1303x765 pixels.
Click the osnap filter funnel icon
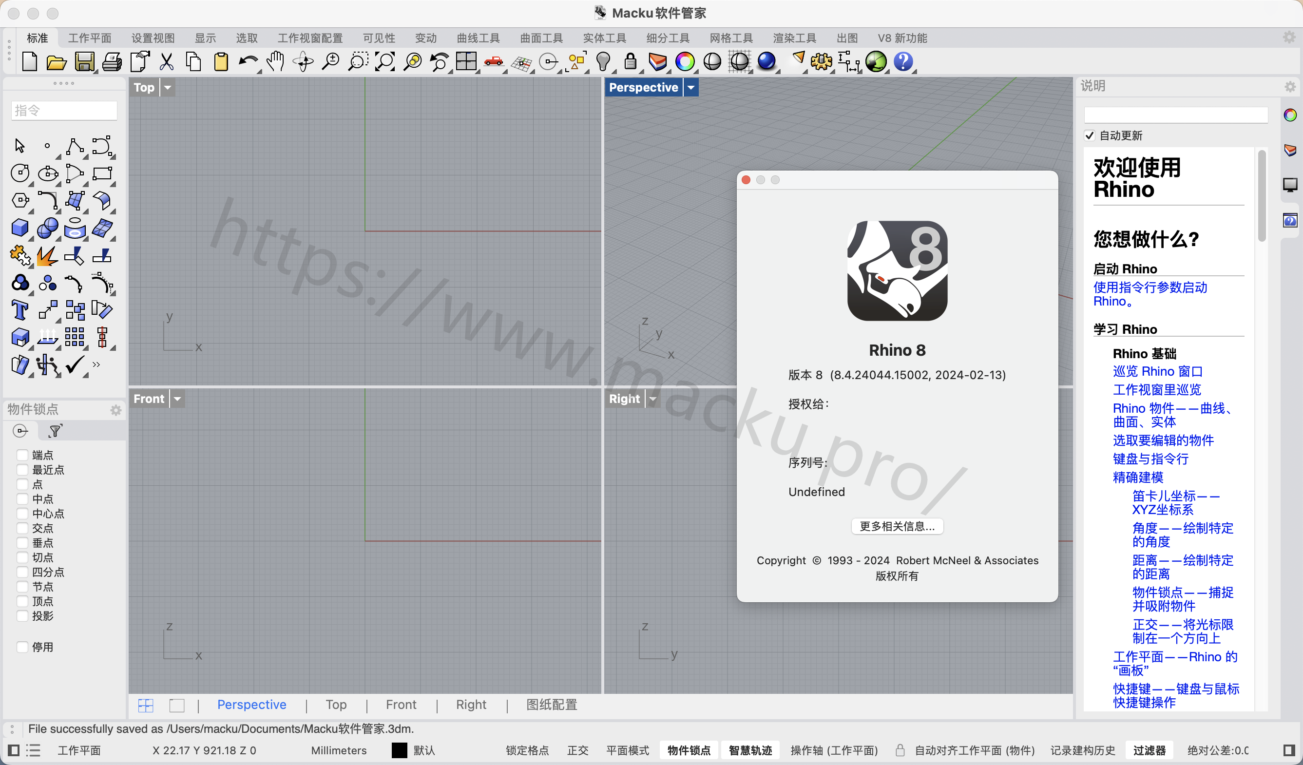(x=55, y=431)
